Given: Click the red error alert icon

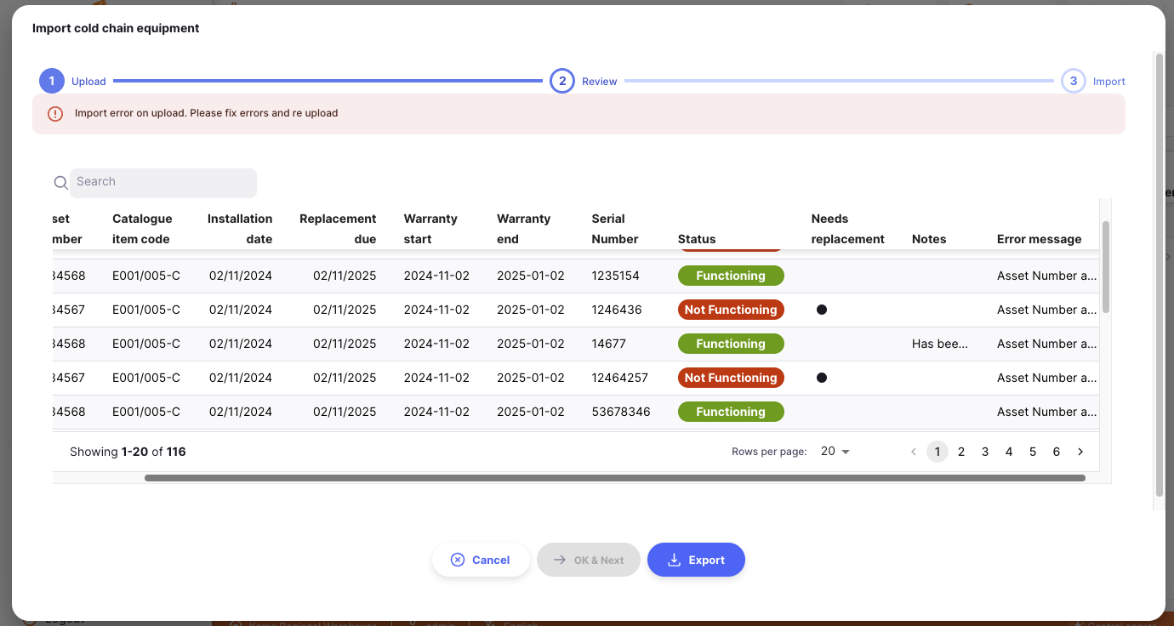Looking at the screenshot, I should coord(55,113).
